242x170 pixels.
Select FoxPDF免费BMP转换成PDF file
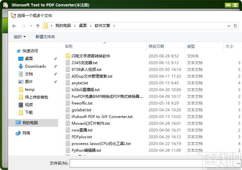pyautogui.click(x=107, y=97)
